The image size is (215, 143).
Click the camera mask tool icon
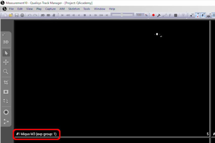(x=6, y=92)
